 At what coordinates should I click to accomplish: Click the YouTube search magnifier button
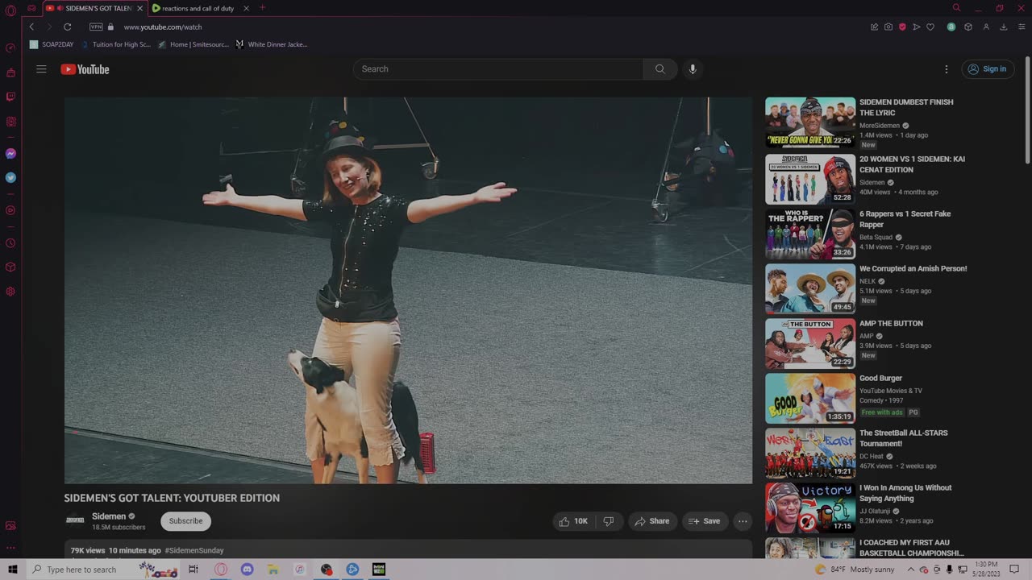point(660,69)
